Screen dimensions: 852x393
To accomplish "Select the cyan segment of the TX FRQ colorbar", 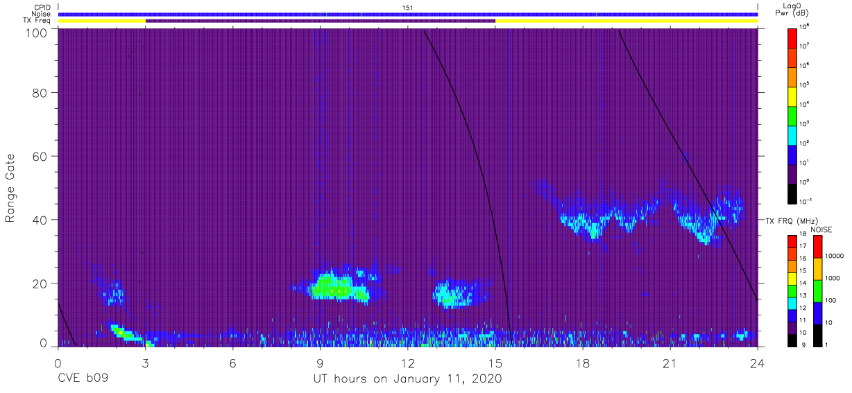I will pyautogui.click(x=792, y=302).
